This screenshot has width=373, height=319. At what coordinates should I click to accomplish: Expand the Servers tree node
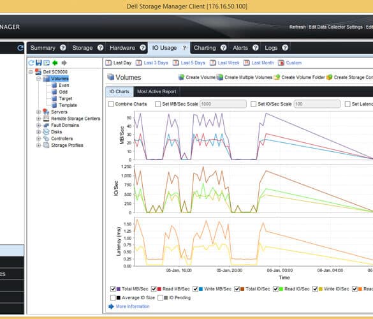38,112
